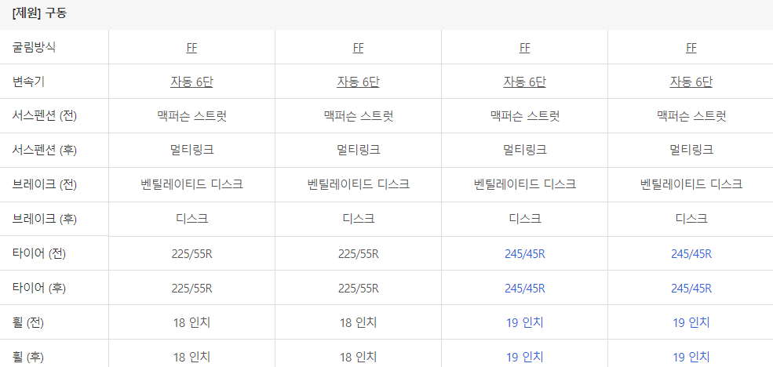Select the 굴림방식 row label
The image size is (773, 367).
(x=34, y=47)
